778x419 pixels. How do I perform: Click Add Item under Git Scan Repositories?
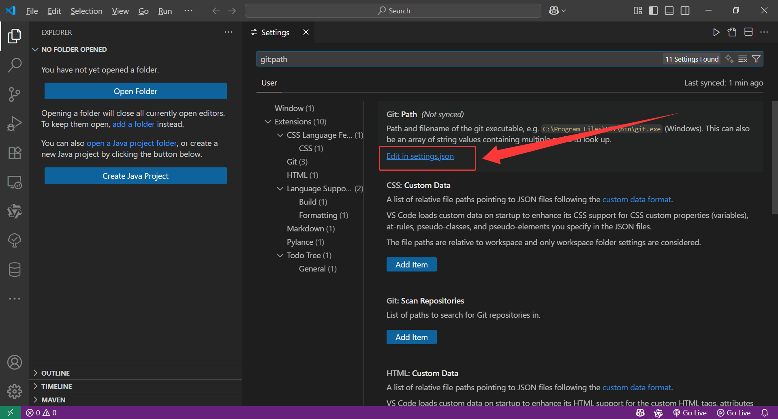pyautogui.click(x=411, y=337)
